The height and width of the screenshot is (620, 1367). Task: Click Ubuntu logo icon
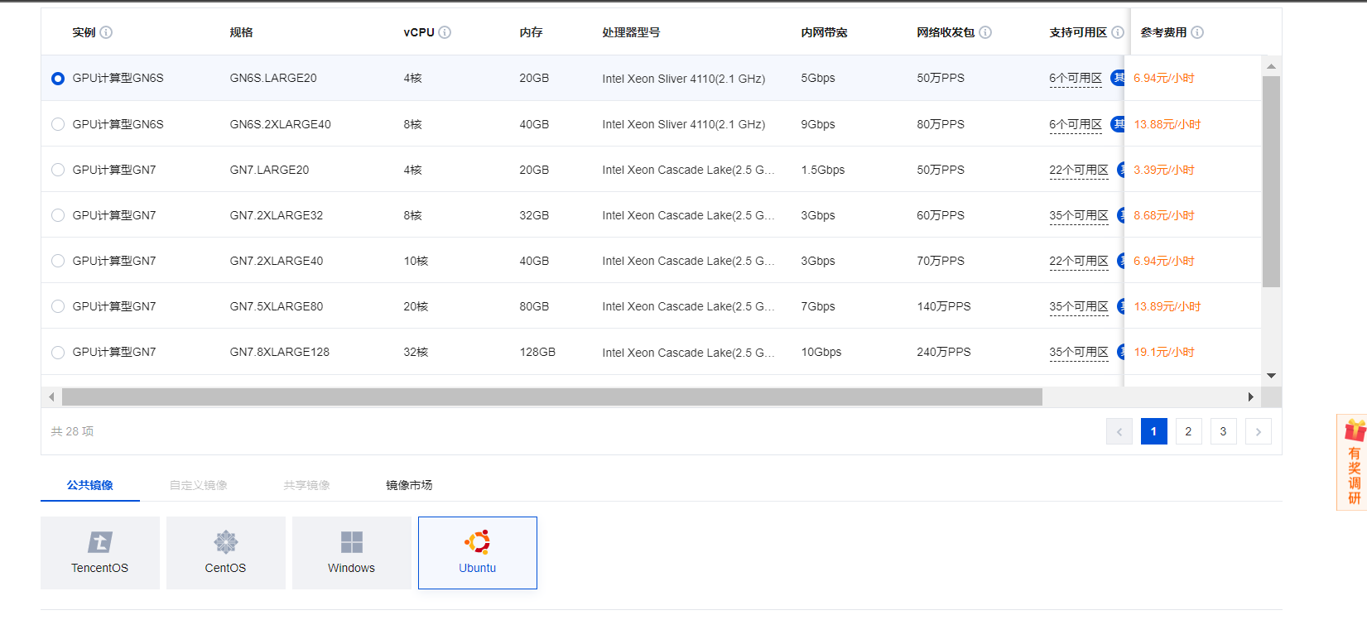click(478, 542)
